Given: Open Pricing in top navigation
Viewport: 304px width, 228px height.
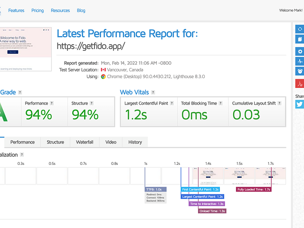Looking at the screenshot, I should (x=38, y=10).
